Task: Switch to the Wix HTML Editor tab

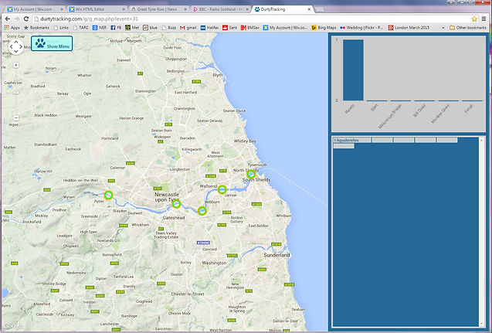Action: click(x=97, y=9)
